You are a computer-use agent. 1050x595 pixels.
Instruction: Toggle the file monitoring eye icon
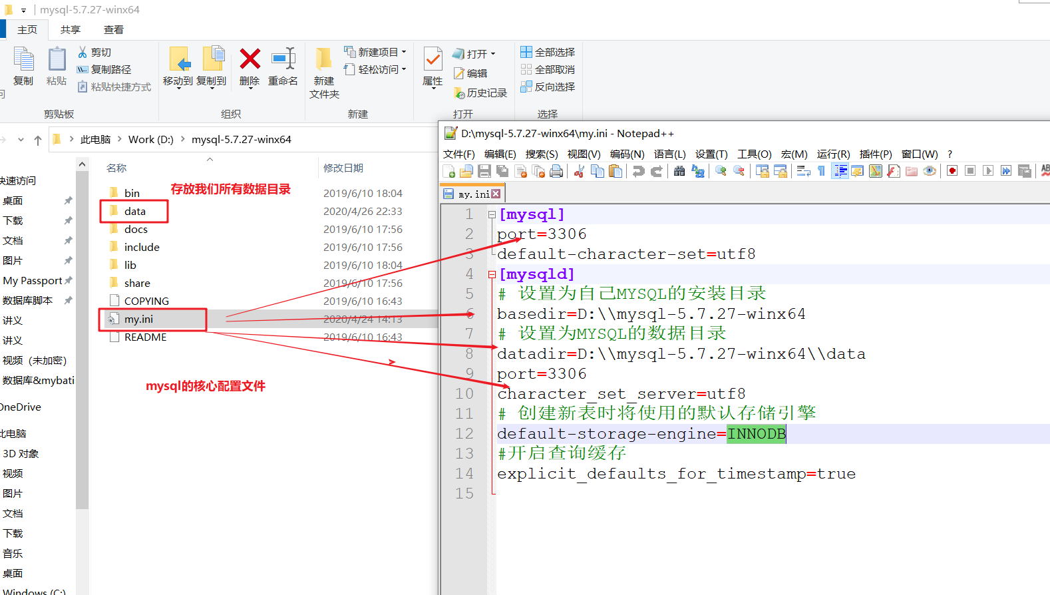930,172
